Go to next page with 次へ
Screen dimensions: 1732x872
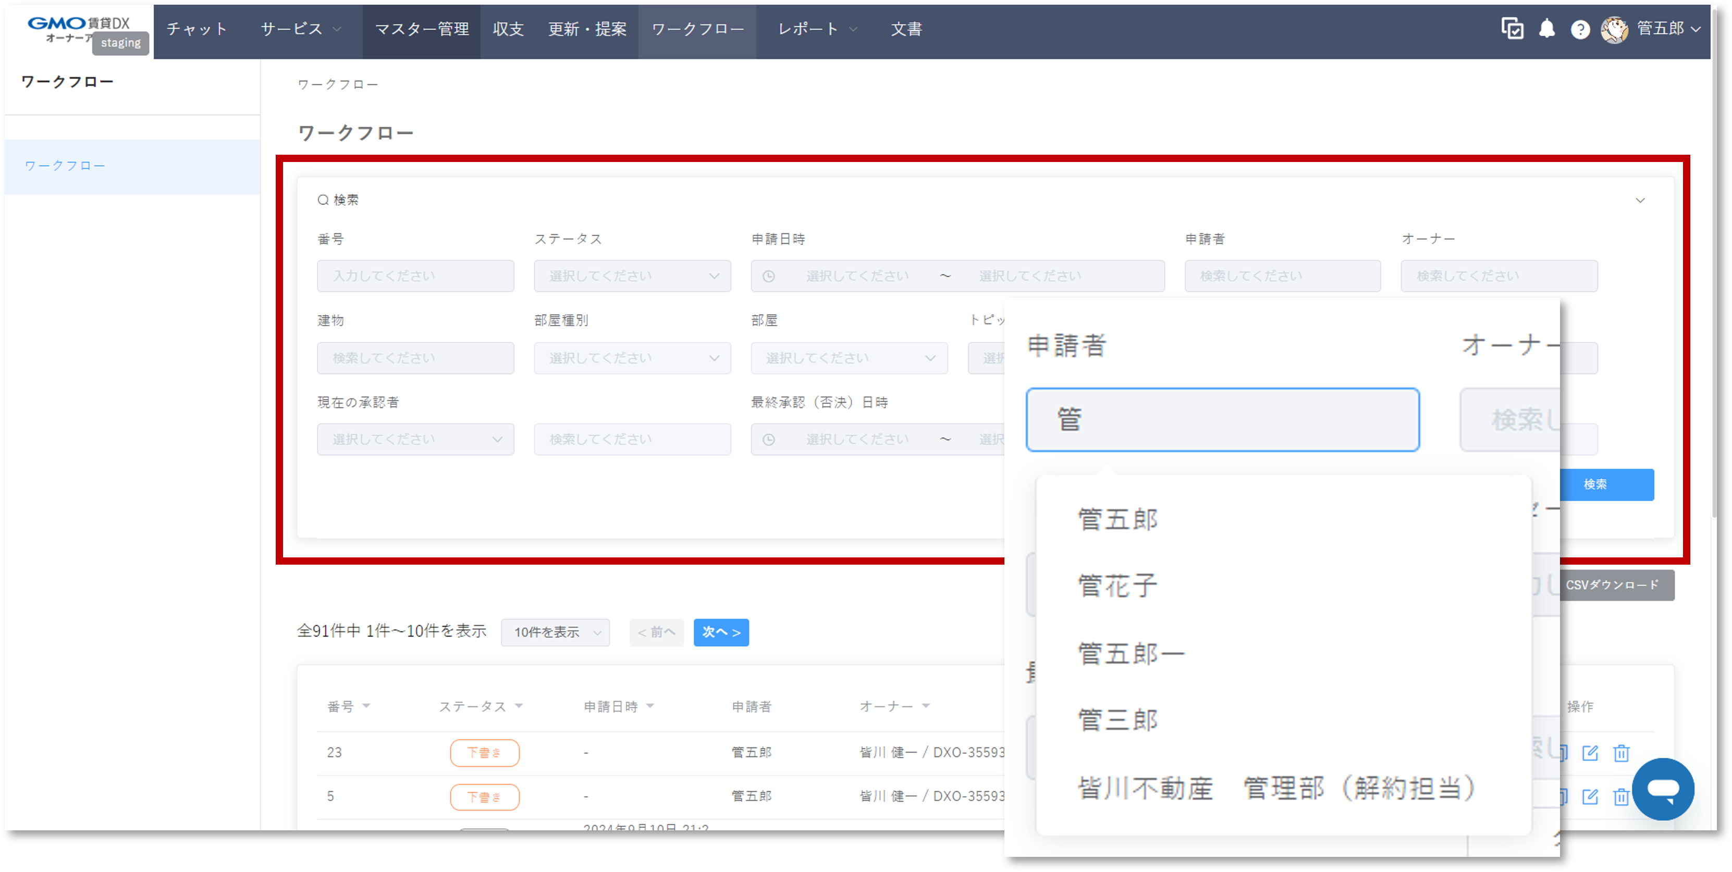click(x=721, y=632)
